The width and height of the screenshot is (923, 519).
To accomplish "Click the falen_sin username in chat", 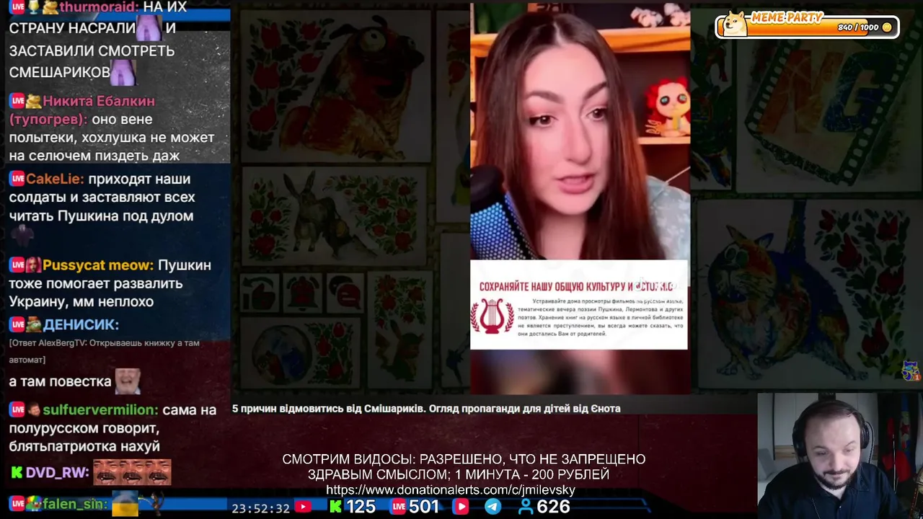I will click(x=75, y=504).
